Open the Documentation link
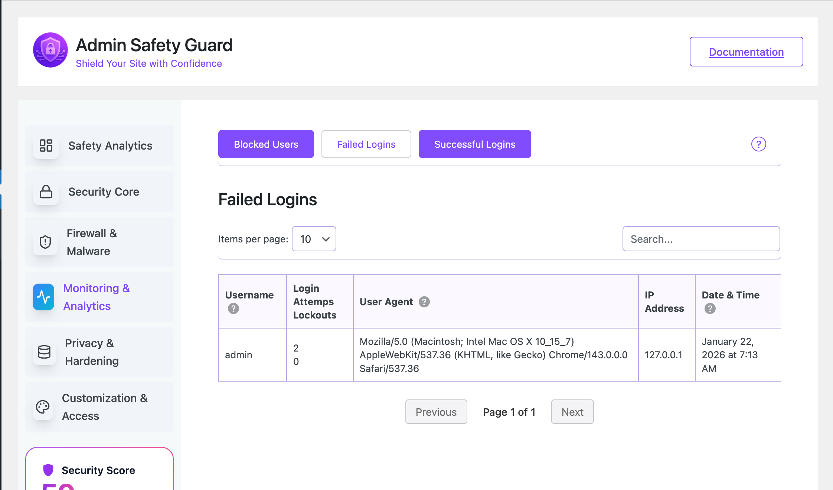The height and width of the screenshot is (490, 833). [746, 52]
